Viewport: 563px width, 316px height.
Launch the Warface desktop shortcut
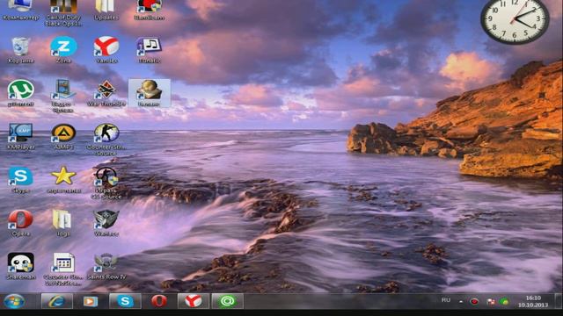[106, 223]
